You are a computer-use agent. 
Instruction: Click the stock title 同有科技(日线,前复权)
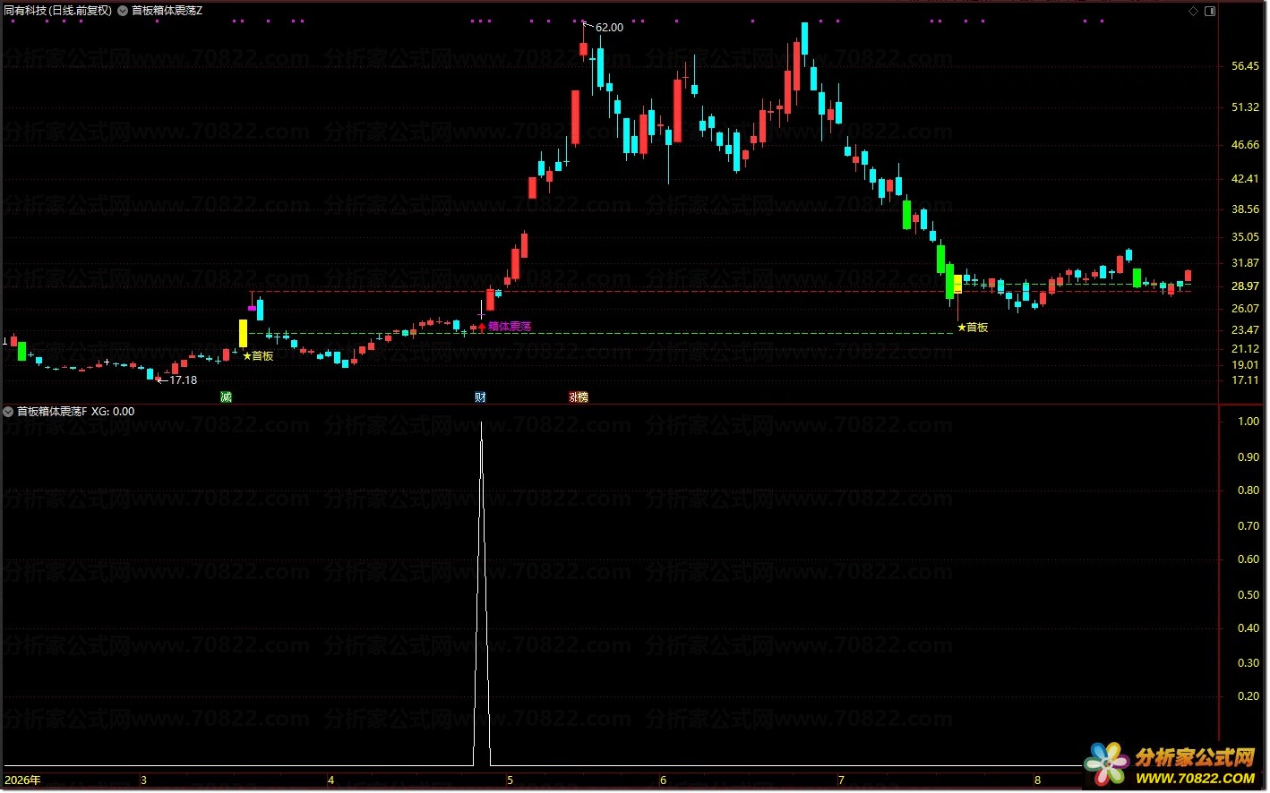[x=58, y=11]
